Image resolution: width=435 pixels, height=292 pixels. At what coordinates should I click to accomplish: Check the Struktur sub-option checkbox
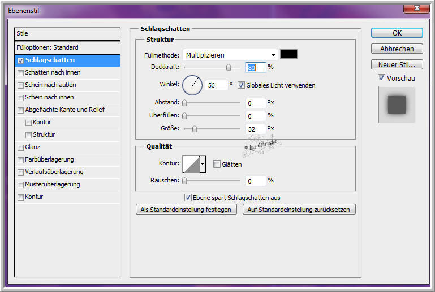(x=28, y=135)
